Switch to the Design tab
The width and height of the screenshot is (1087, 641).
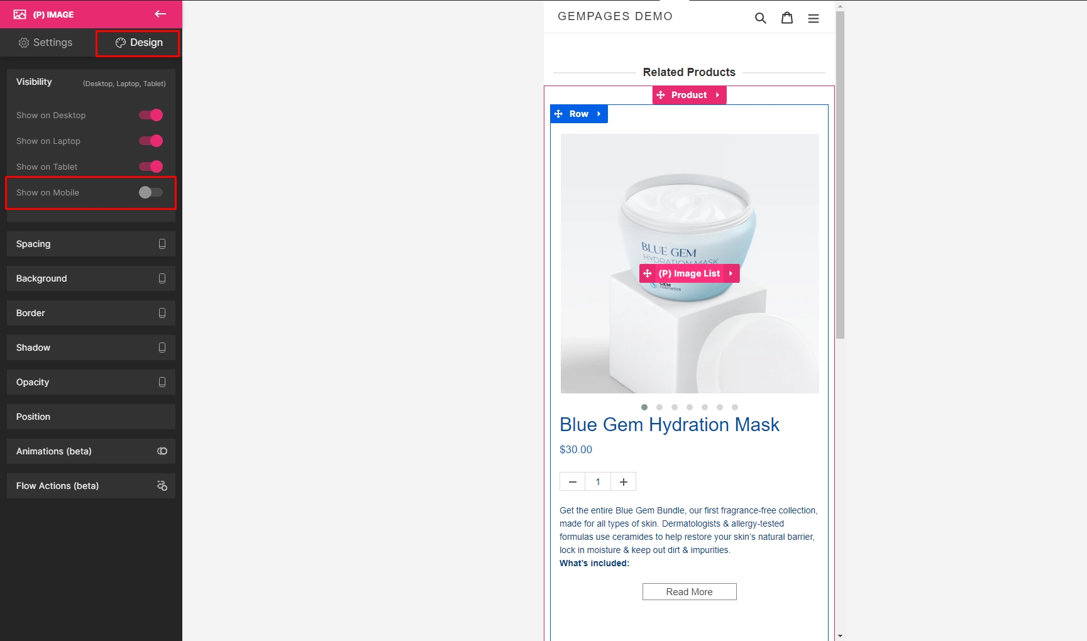click(138, 43)
